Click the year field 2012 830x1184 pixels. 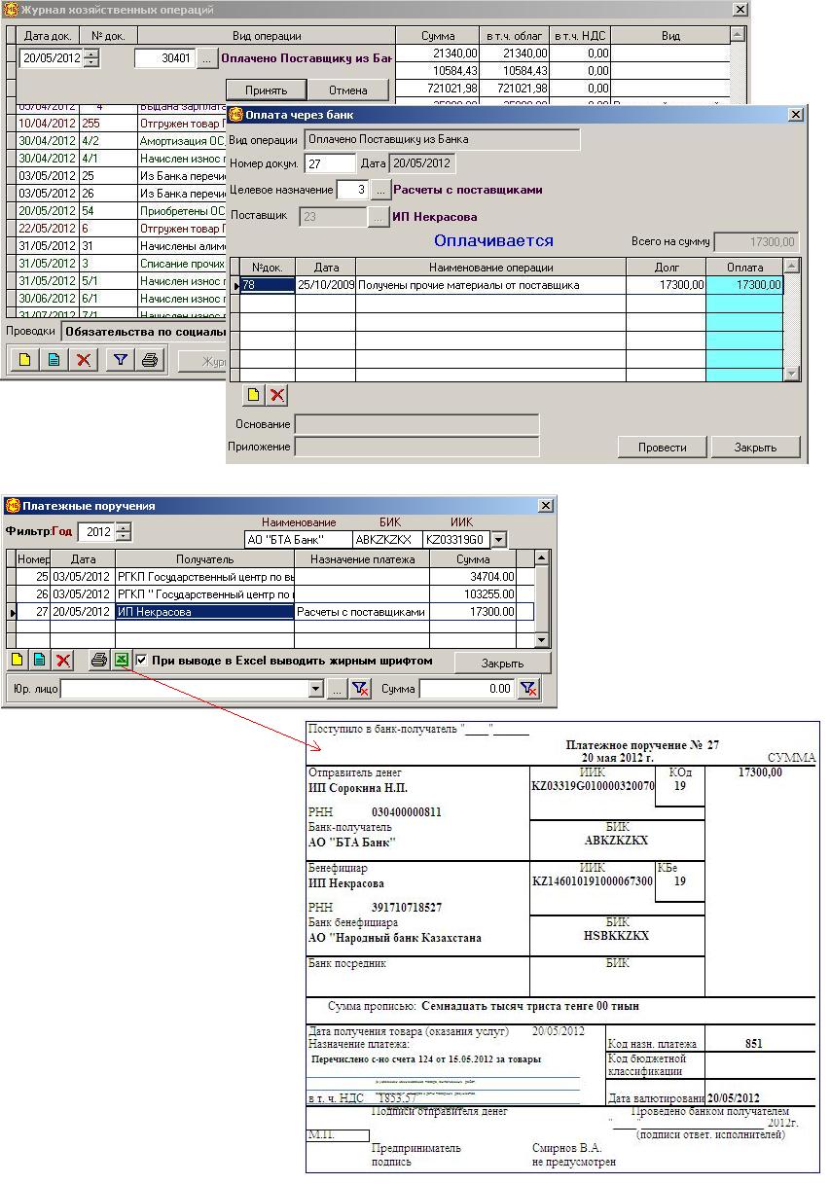(x=96, y=532)
